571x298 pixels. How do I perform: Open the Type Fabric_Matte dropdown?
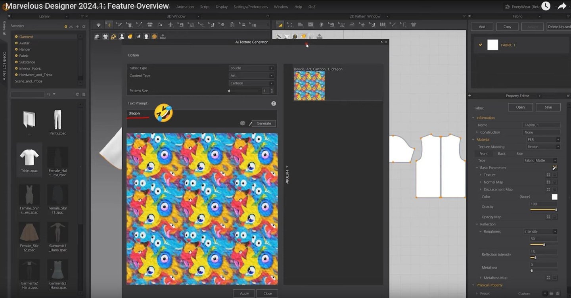[540, 160]
